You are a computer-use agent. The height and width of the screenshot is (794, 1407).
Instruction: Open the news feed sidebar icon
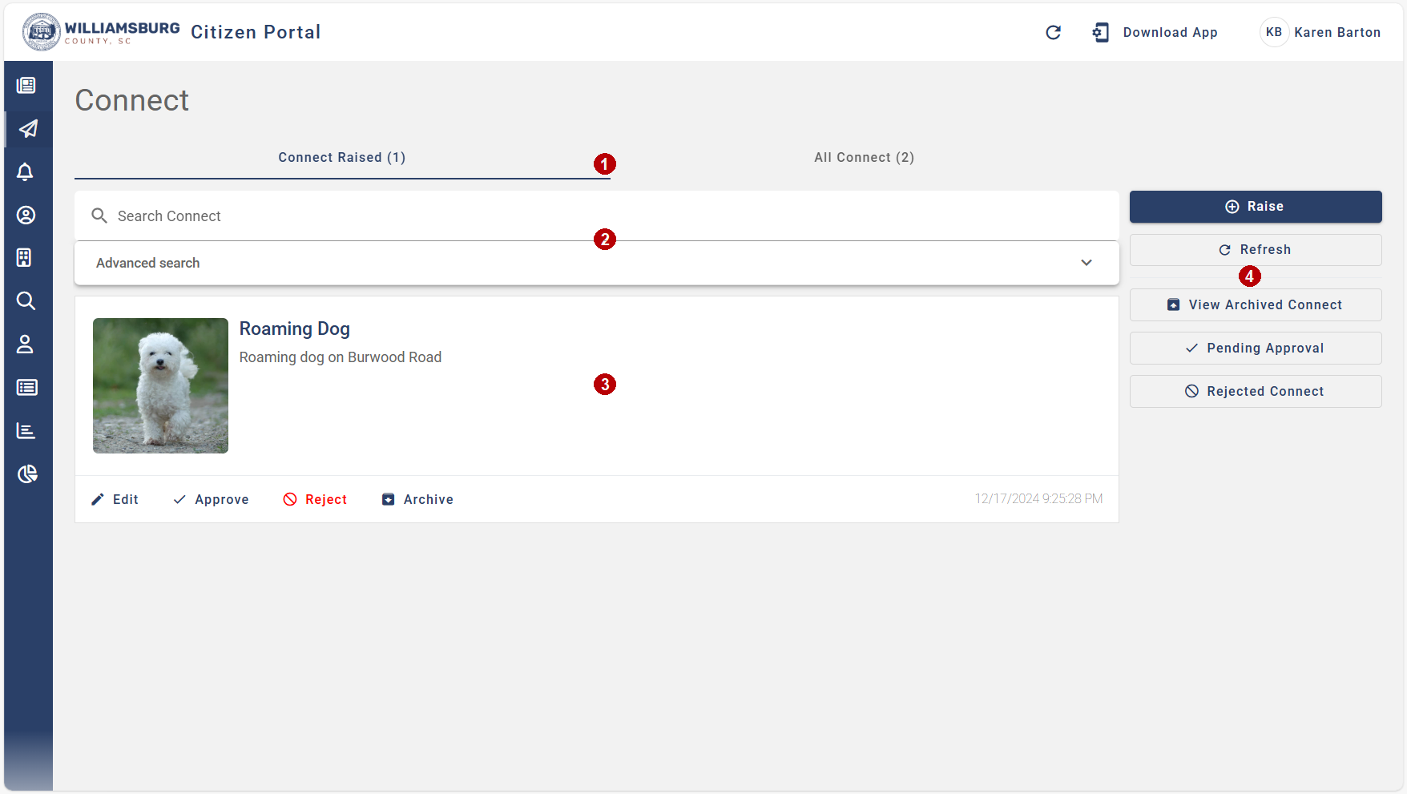click(26, 85)
